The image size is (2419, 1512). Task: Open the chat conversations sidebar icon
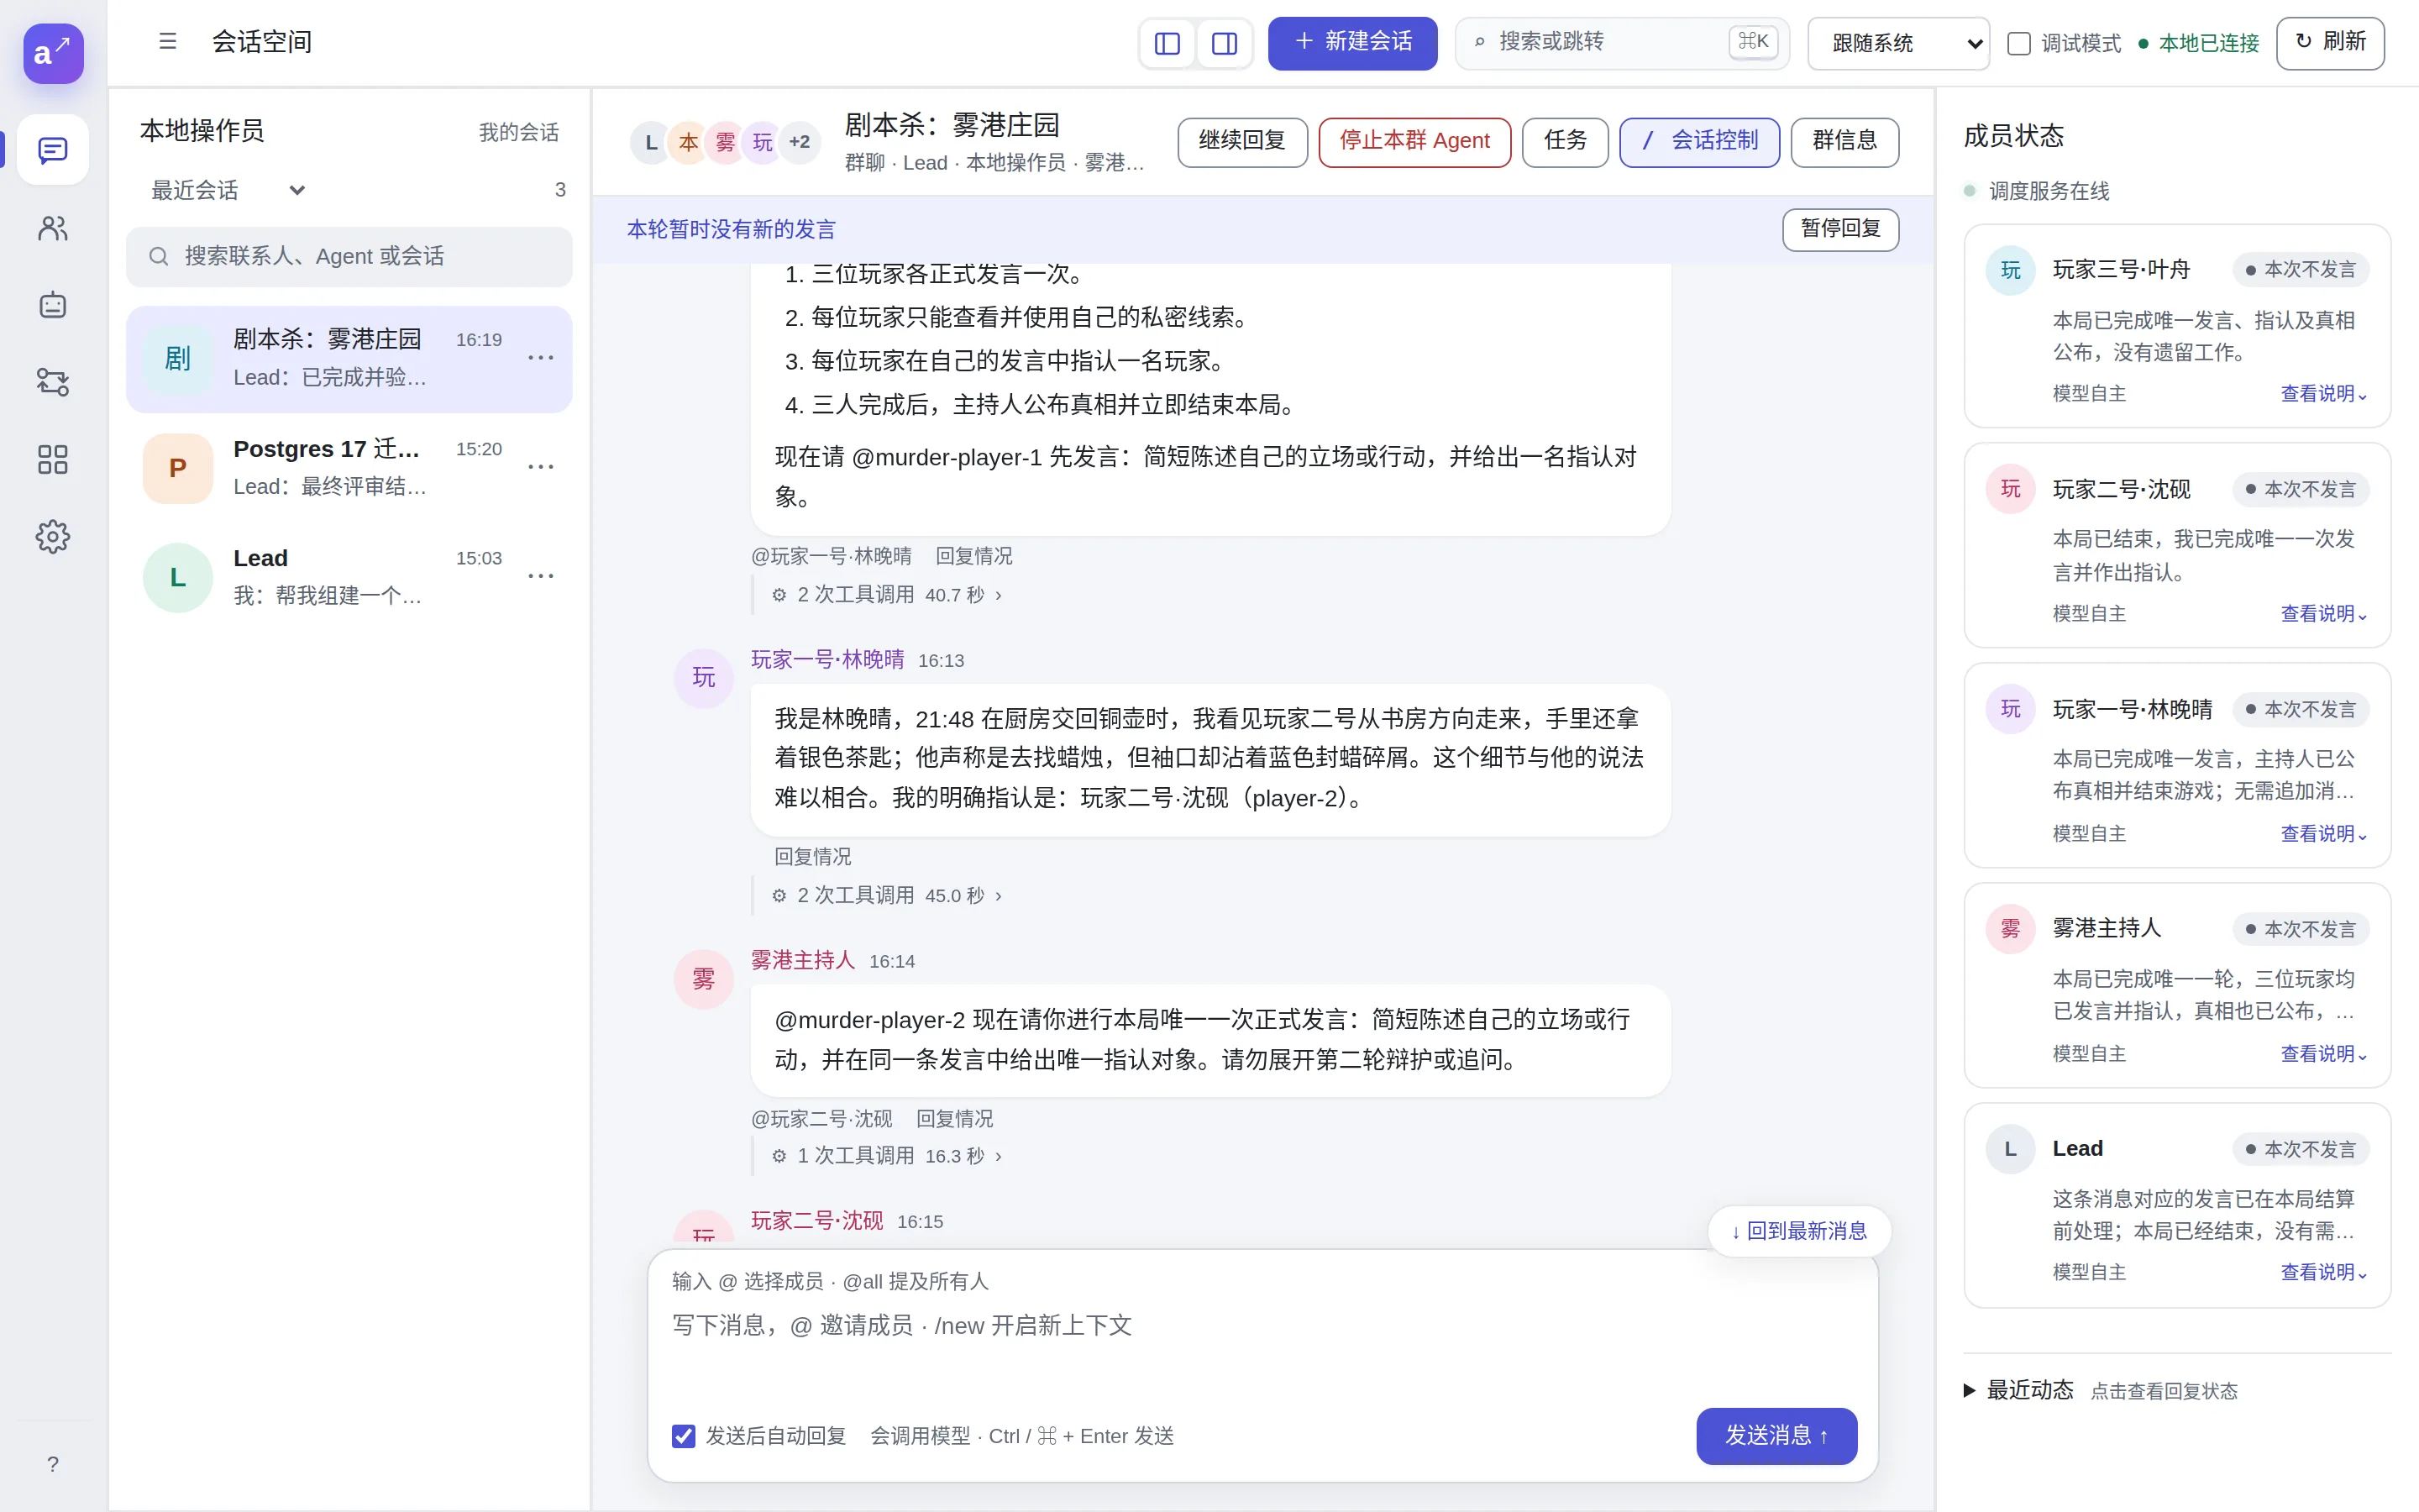coord(53,150)
